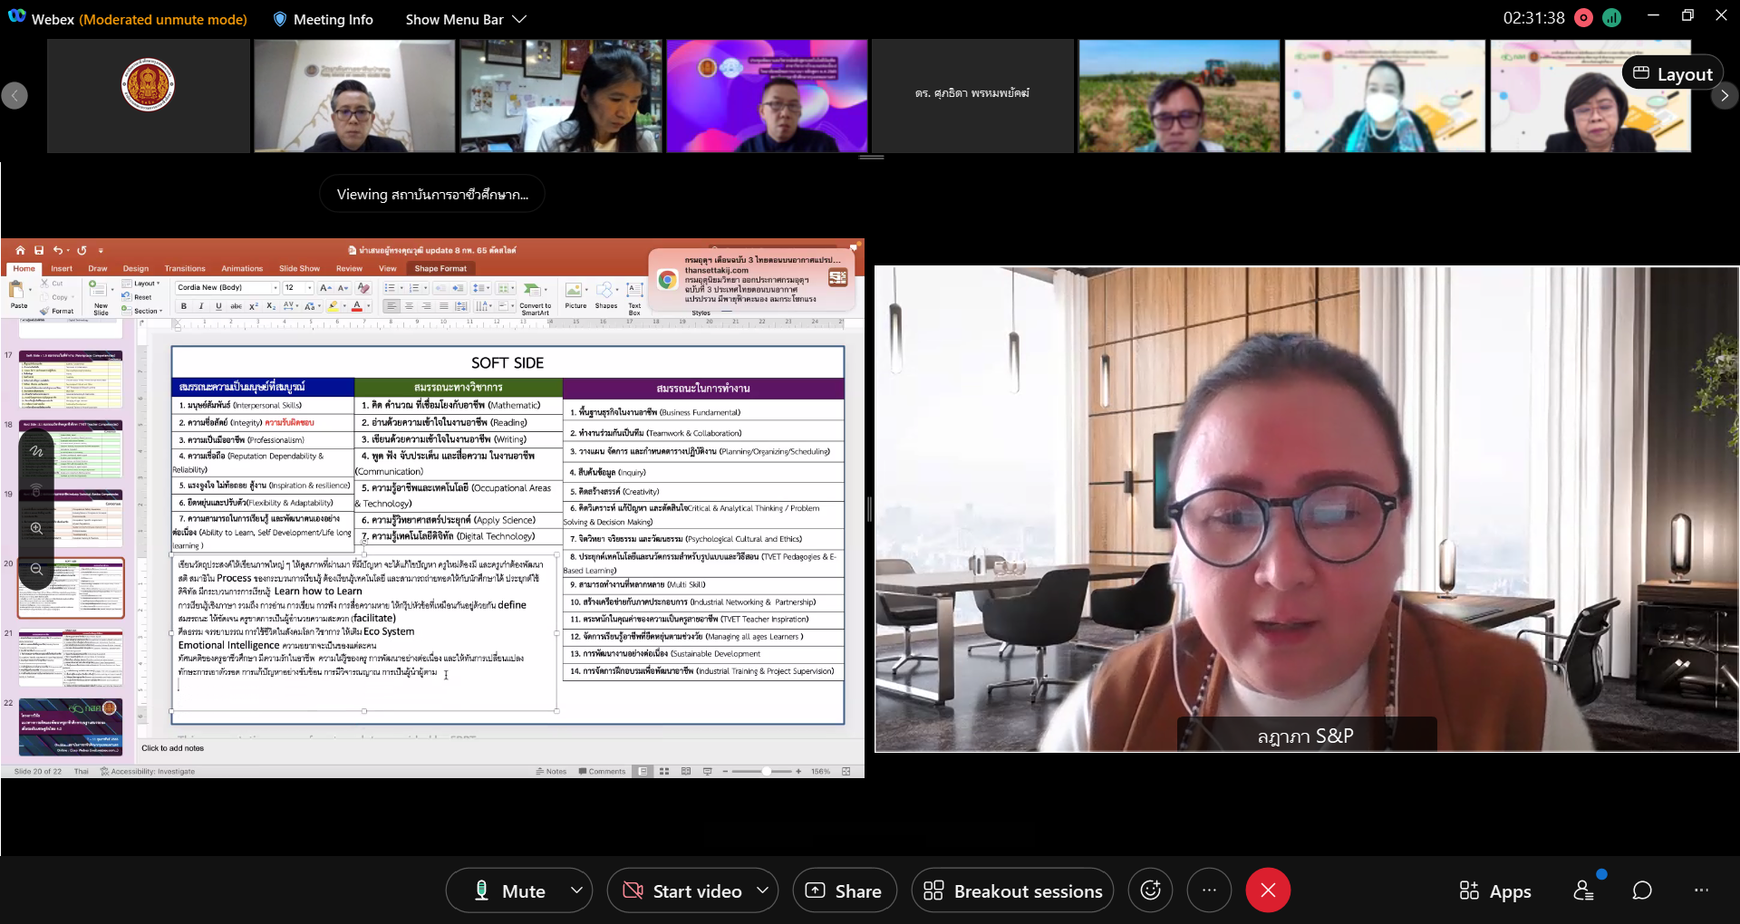Click the zoom in magnifier on the shared view
Viewport: 1740px width, 924px height.
(x=36, y=528)
